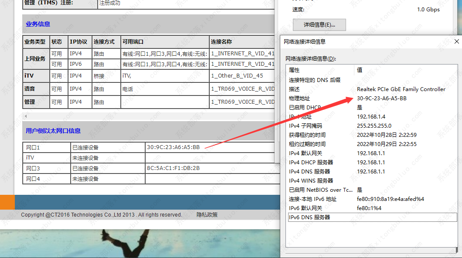Screen dimensions: 462x258
Task: Click the 1.0 Gbps speed value
Action: tap(428, 9)
